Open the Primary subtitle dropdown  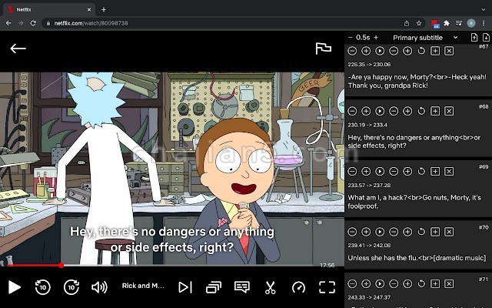pos(425,38)
